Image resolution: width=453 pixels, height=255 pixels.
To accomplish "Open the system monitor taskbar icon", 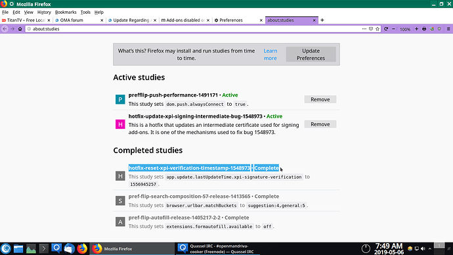I will click(31, 249).
